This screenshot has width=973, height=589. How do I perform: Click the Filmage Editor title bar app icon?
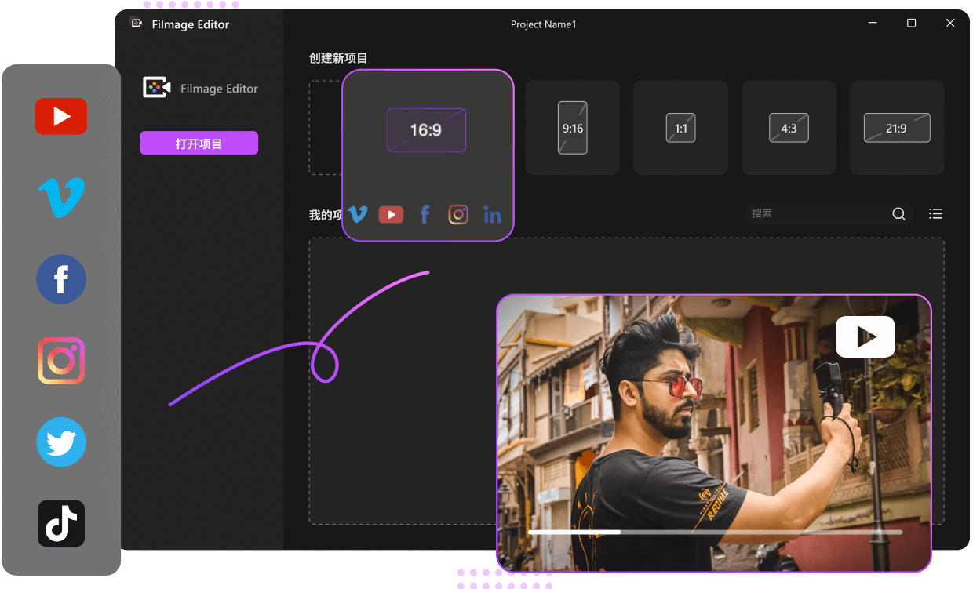tap(137, 24)
